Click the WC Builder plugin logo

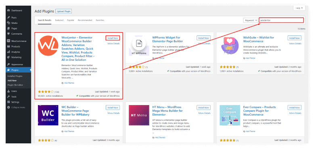(x=48, y=115)
